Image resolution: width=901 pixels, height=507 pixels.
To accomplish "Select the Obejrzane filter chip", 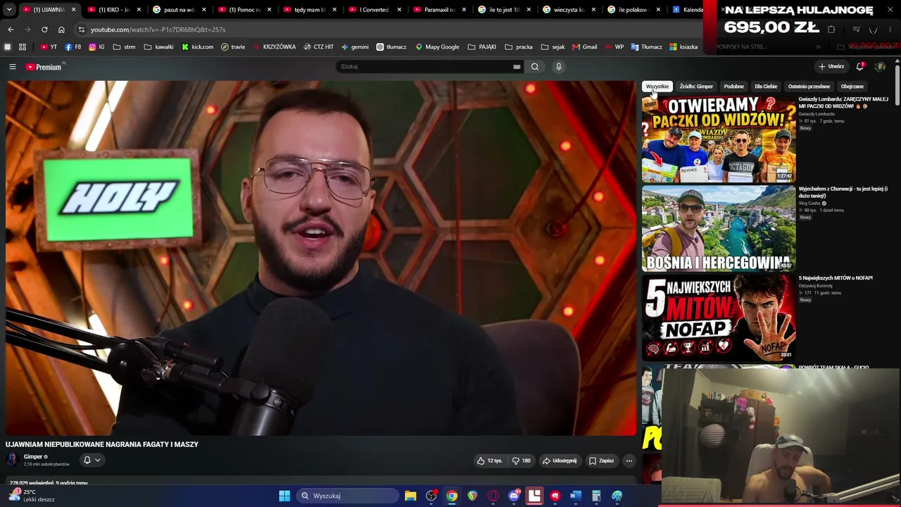I will click(x=852, y=87).
